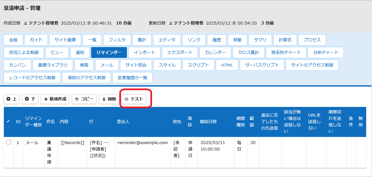Open the サイトのアクセス制御 tab
The width and height of the screenshot is (372, 177).
pos(312,65)
